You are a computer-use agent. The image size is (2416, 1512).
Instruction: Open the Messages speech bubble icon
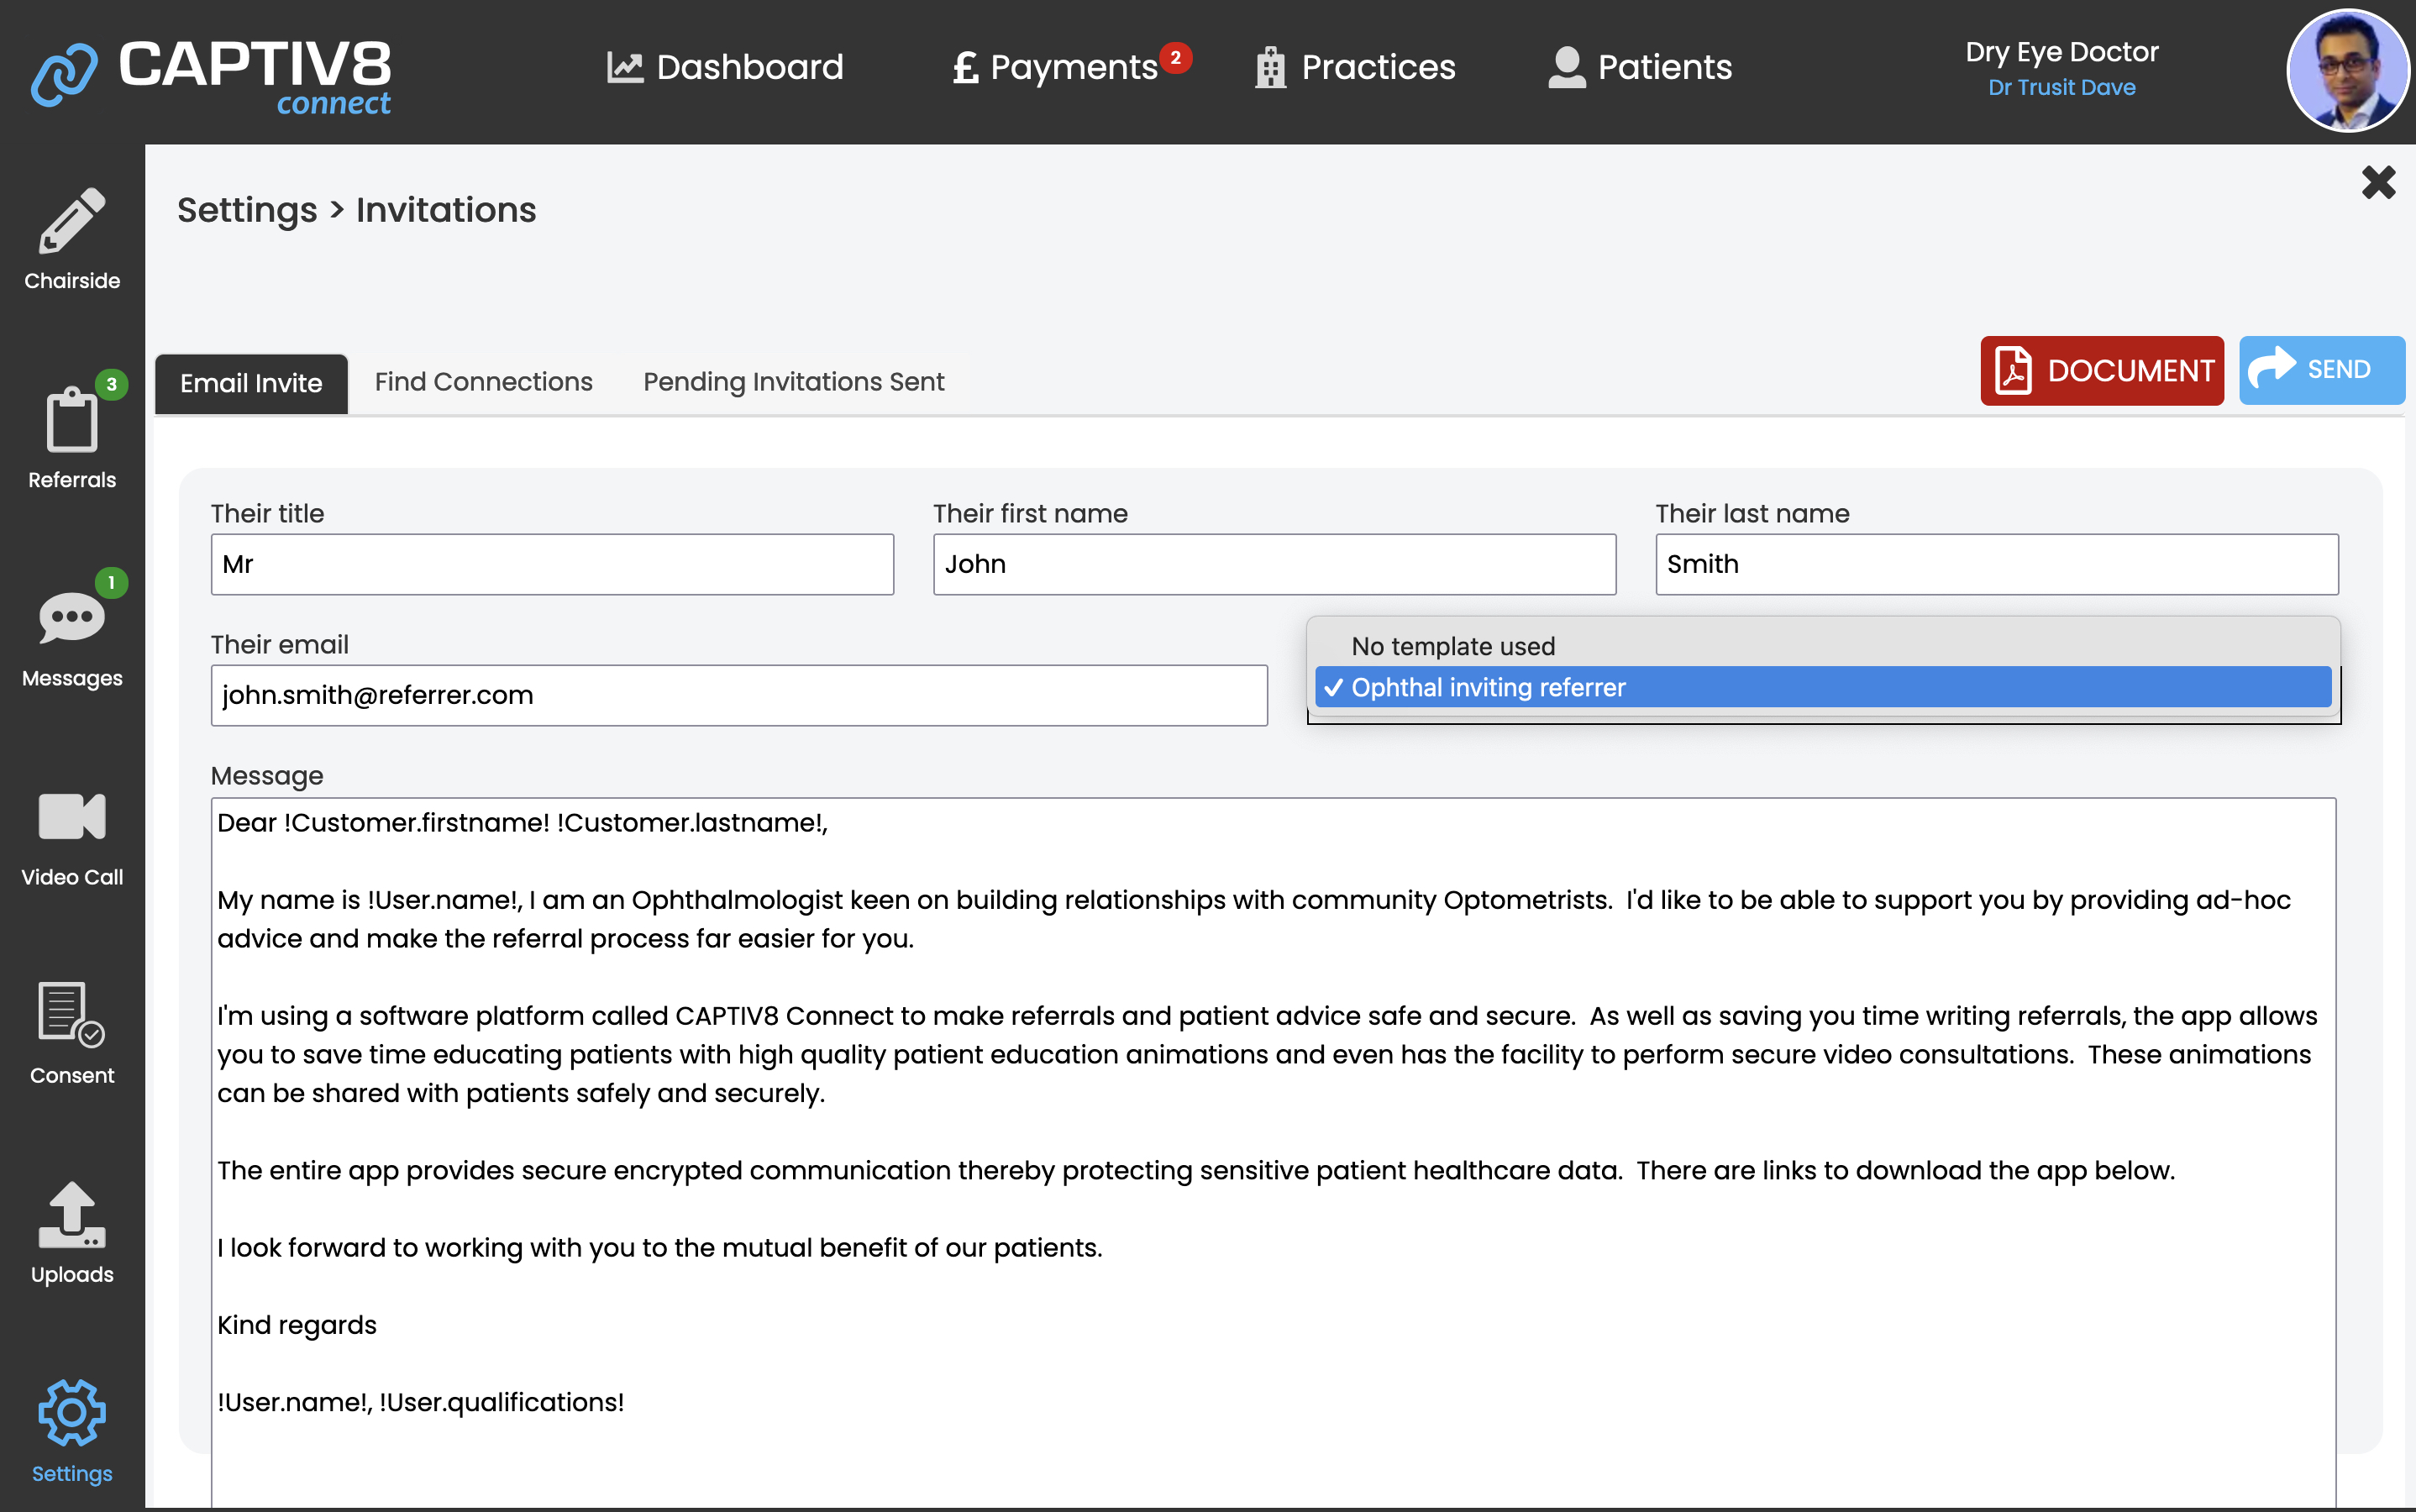coord(72,618)
